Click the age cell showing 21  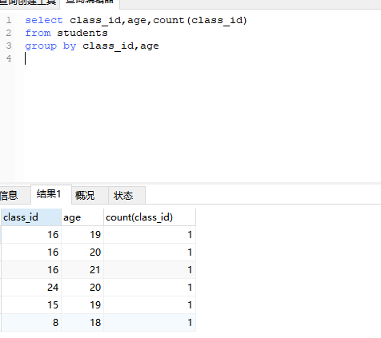click(82, 270)
